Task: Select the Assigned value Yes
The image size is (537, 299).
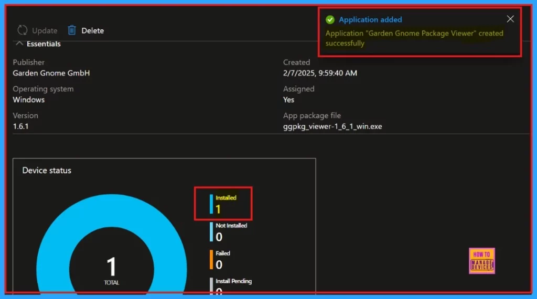Action: click(x=288, y=100)
